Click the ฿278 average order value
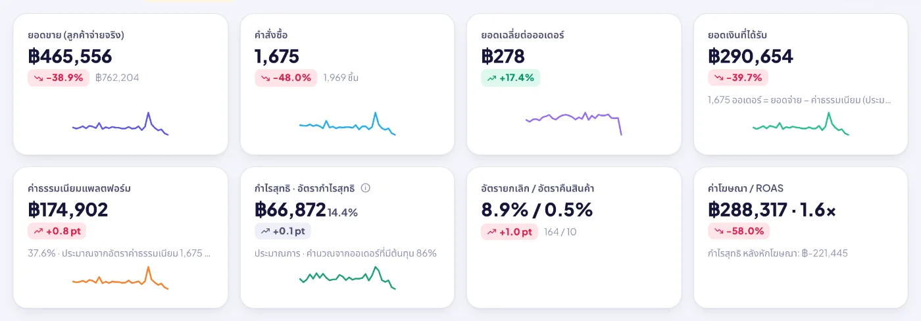 [x=503, y=56]
